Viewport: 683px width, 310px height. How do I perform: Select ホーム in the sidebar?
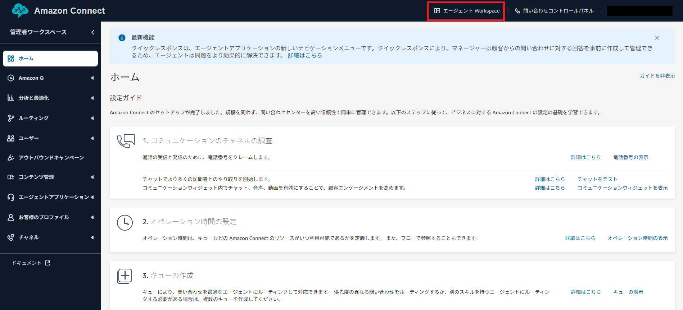(x=50, y=59)
